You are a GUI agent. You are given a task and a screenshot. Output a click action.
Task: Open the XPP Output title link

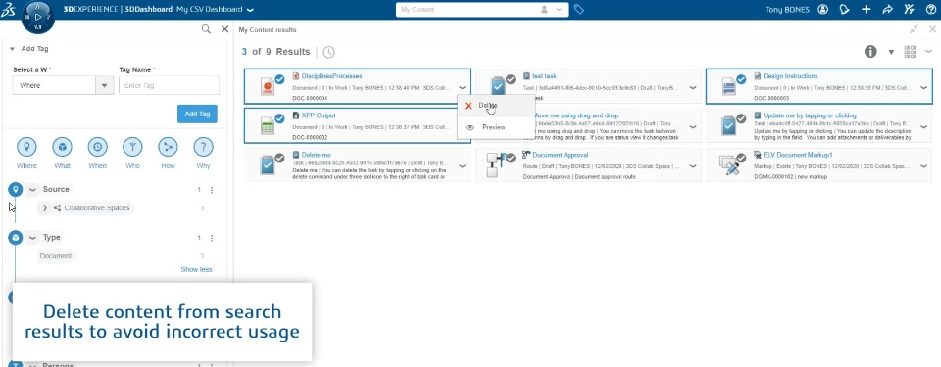[x=319, y=115]
